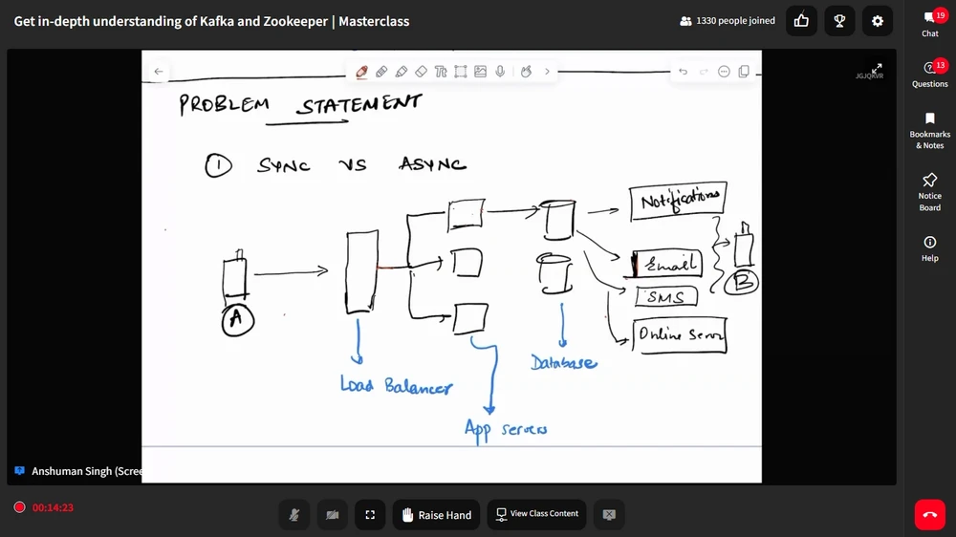Open the settings gear
Viewport: 956px width, 537px height.
point(878,20)
